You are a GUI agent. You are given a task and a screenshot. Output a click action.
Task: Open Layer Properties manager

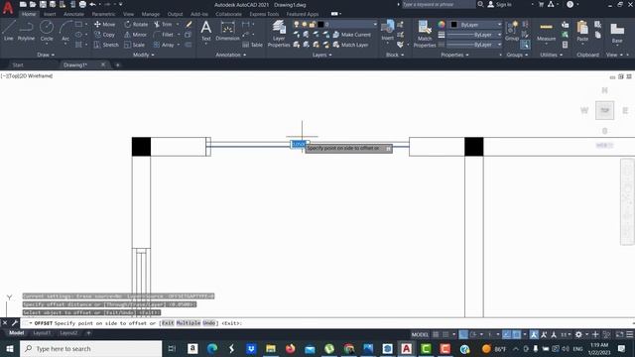[x=279, y=34]
